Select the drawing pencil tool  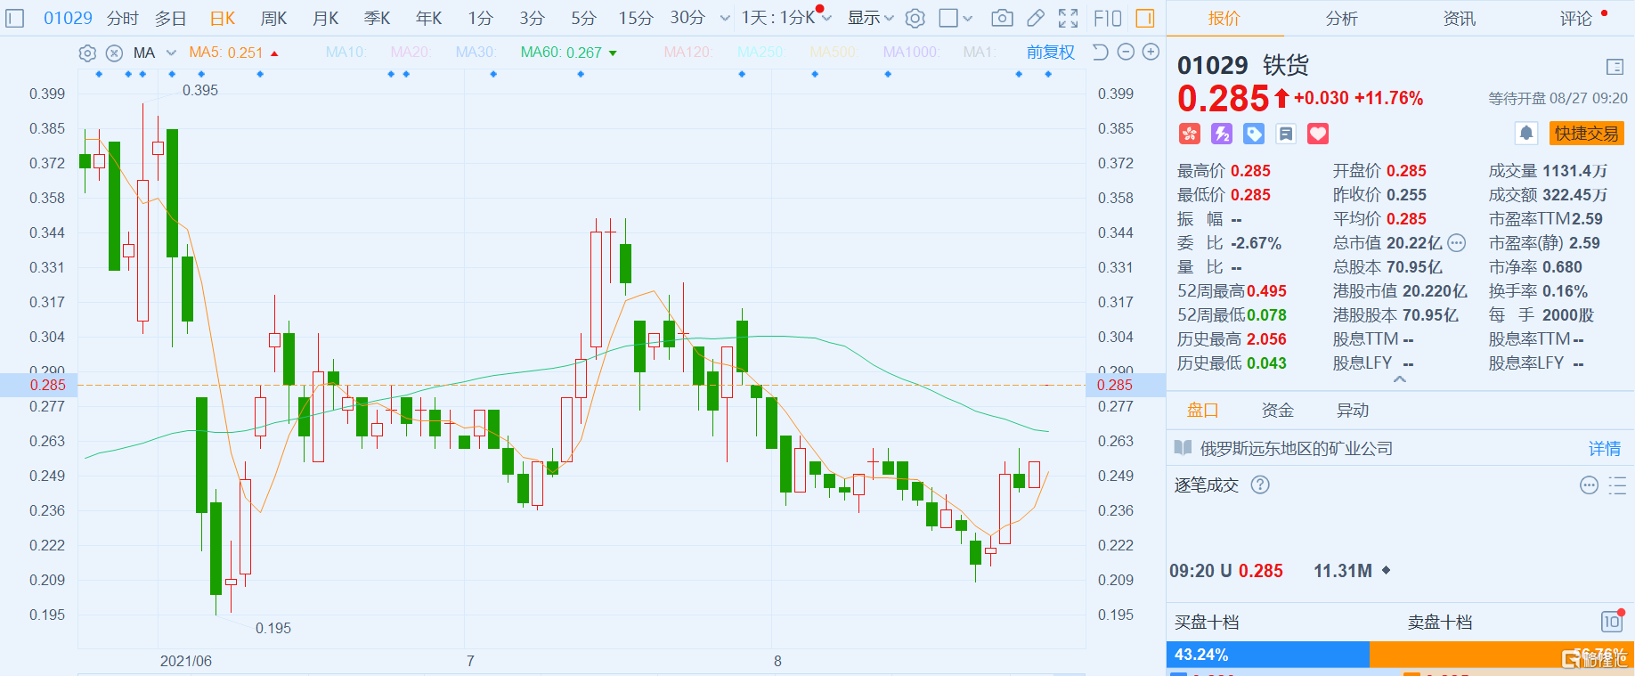[x=1036, y=18]
